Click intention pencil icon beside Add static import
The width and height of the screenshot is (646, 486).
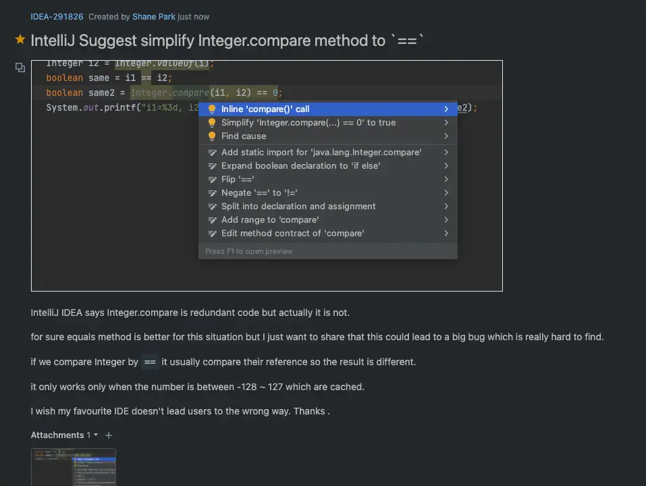click(x=212, y=153)
